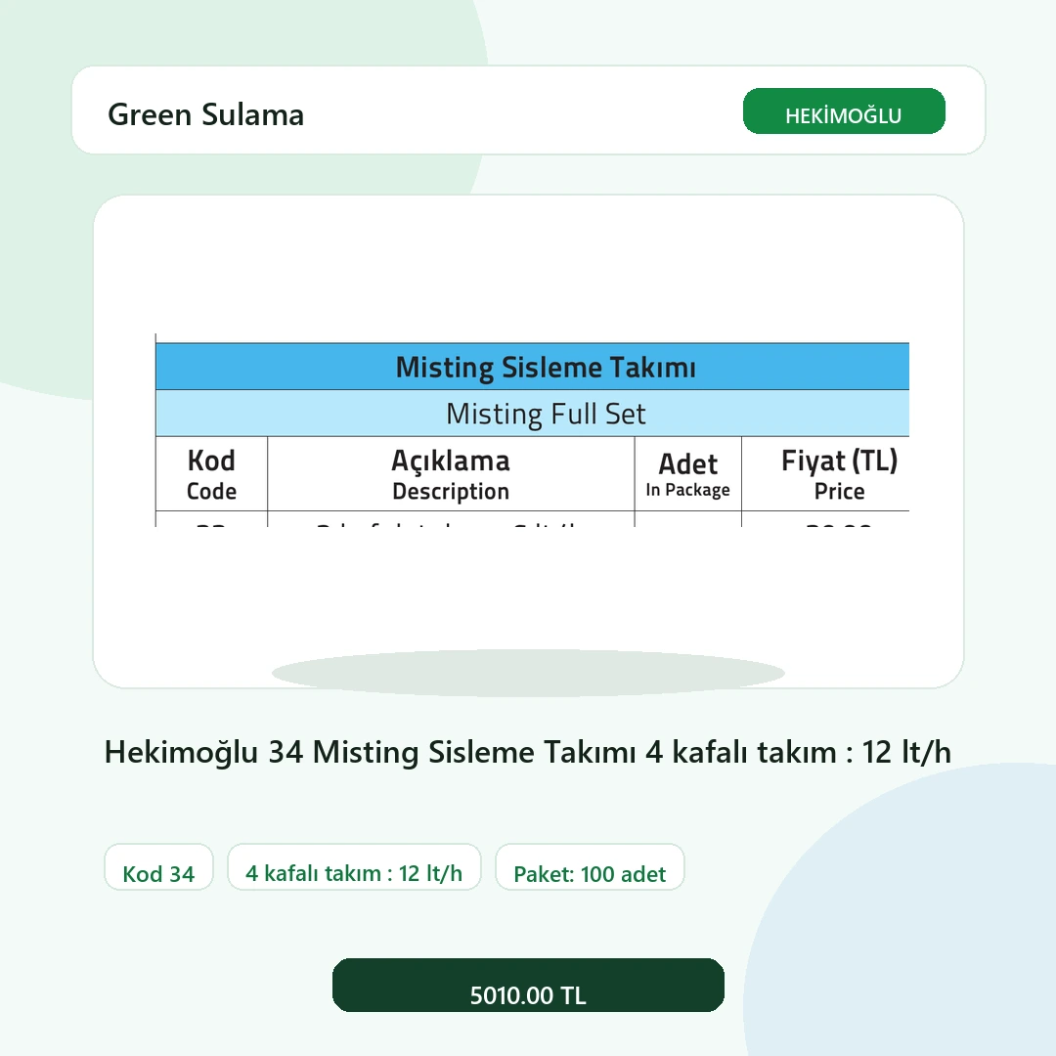Viewport: 1056px width, 1056px height.
Task: Click the Kod Code column header
Action: [x=211, y=474]
